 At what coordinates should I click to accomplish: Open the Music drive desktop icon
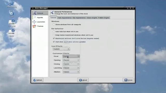11,33
